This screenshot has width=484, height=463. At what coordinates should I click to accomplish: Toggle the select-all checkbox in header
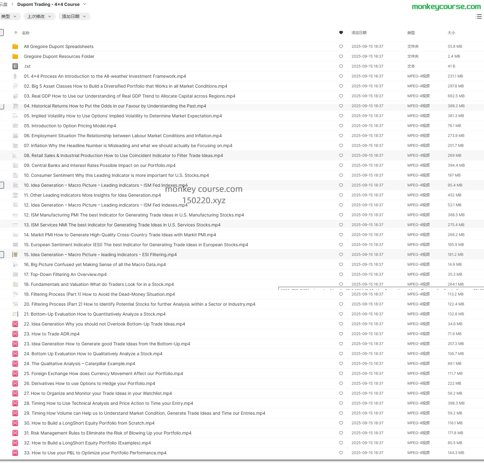pos(1,33)
